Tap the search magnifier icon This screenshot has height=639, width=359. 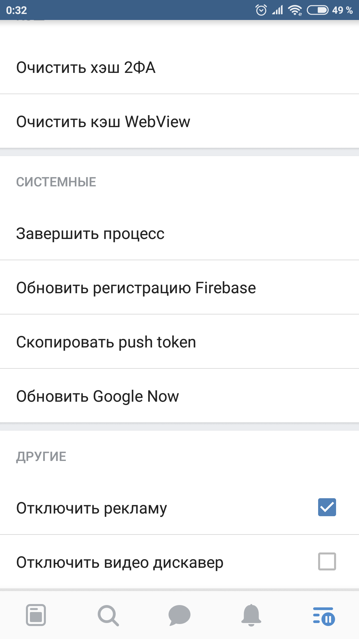coord(108,615)
